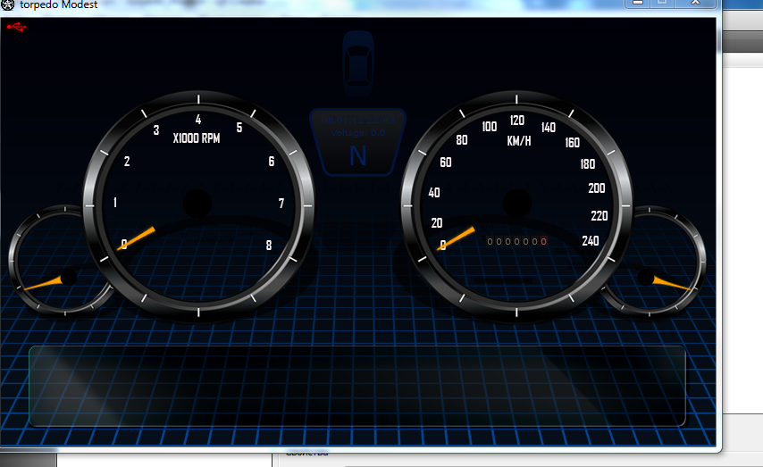Click the X1000 RPM label on tachometer

[x=197, y=138]
